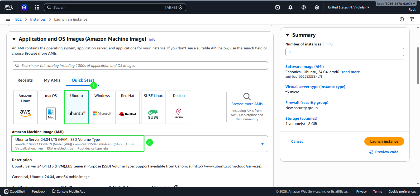420x196 pixels.
Task: Select the Debian AMI tile
Action: [x=179, y=107]
